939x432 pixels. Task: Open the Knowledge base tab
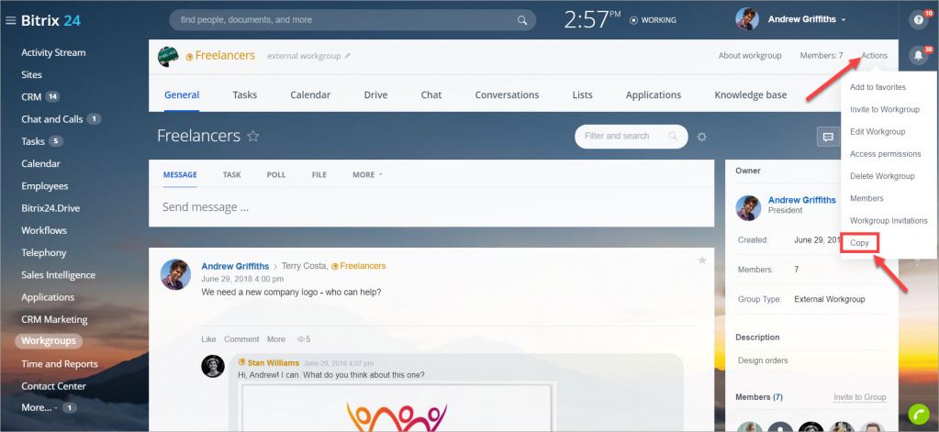point(750,94)
